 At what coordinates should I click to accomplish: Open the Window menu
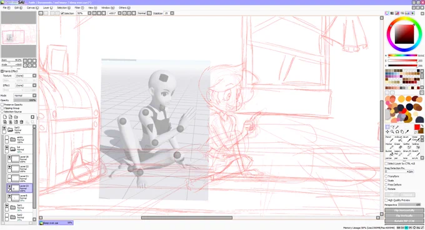coord(107,8)
